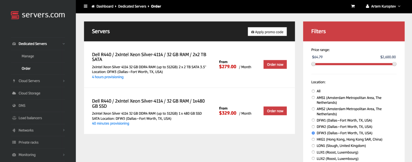The width and height of the screenshot is (412, 162).
Task: Click the Order breadcrumb text
Action: (x=156, y=6)
